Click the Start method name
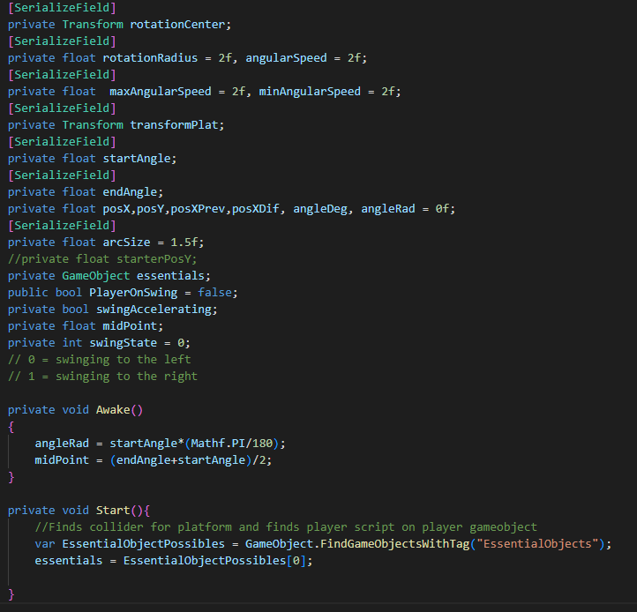The image size is (637, 612). pos(113,511)
